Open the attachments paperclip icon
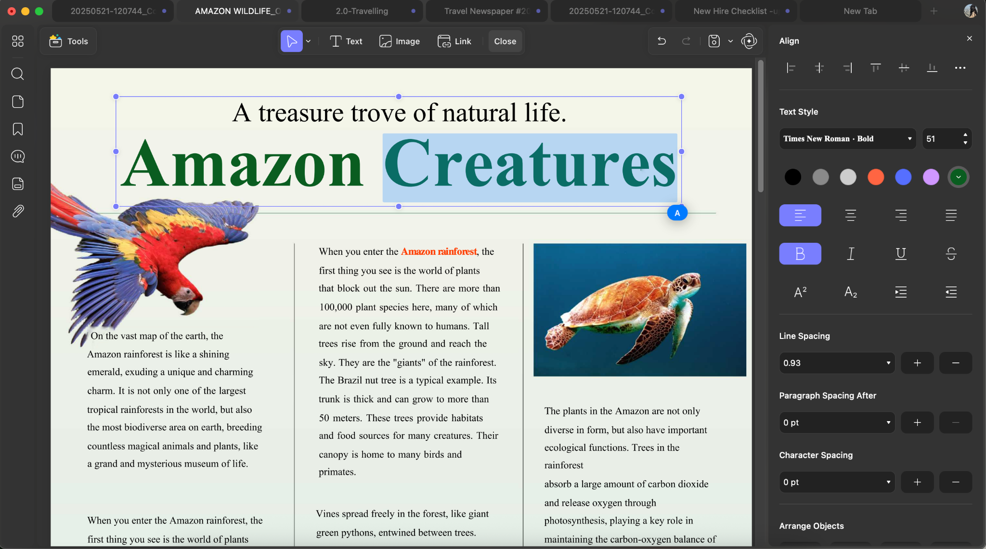 pos(18,211)
